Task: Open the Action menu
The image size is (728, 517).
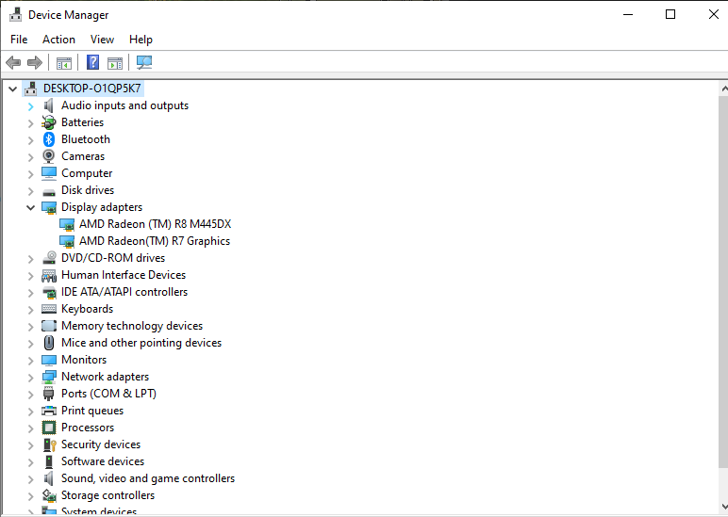Action: (x=59, y=40)
